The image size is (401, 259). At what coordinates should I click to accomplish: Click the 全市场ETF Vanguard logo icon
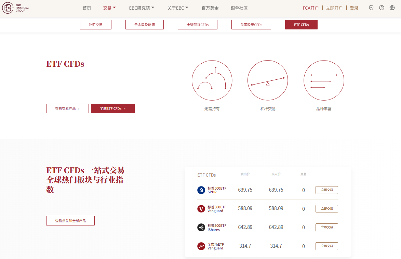(x=201, y=246)
